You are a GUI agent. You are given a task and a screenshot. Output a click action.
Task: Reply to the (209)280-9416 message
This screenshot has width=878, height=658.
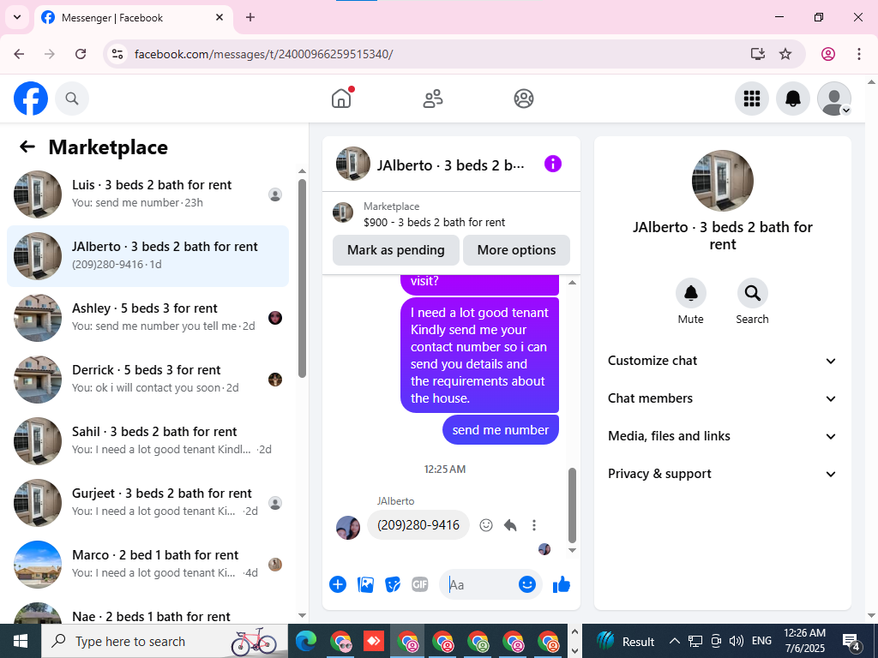pos(510,525)
